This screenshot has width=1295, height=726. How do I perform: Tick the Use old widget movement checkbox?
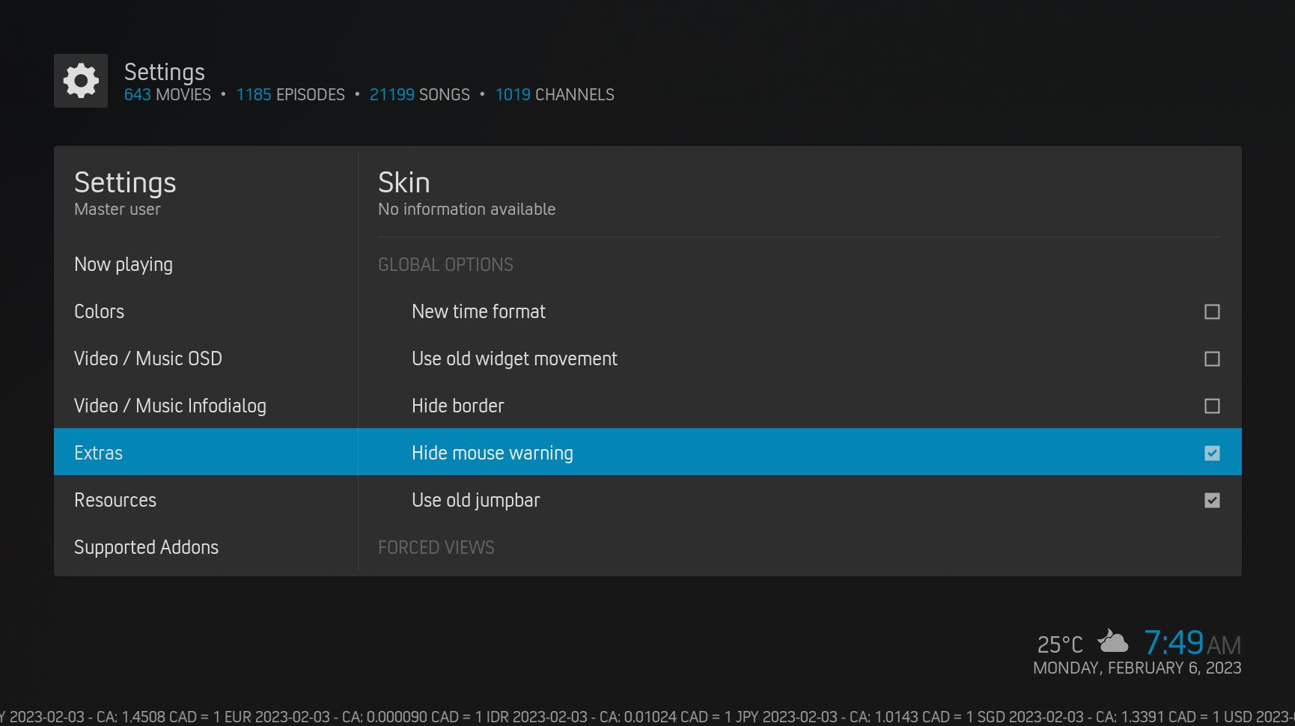[x=1211, y=359]
